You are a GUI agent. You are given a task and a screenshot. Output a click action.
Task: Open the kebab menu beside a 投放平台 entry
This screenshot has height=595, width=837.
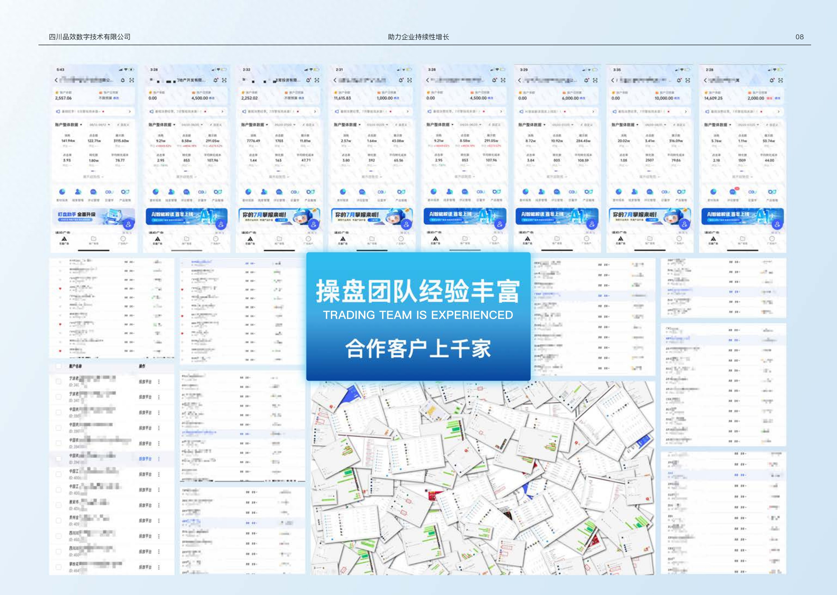[159, 382]
